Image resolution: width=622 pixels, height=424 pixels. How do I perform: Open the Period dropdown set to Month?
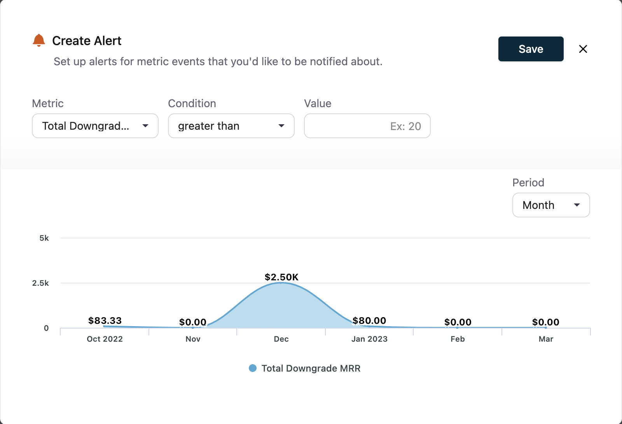point(551,205)
